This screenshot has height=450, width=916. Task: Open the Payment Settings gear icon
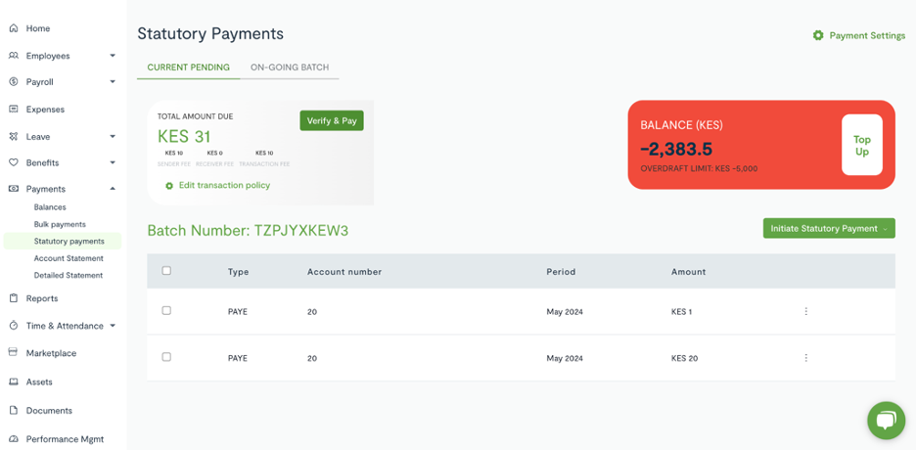pyautogui.click(x=818, y=35)
